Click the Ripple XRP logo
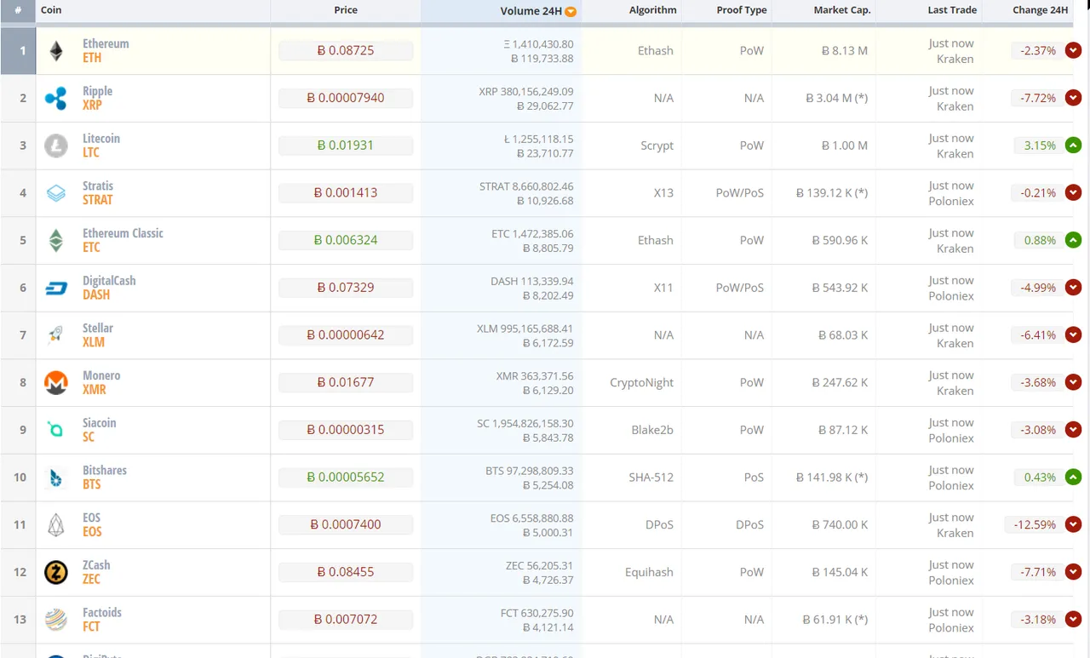Viewport: 1090px width, 658px height. 56,98
